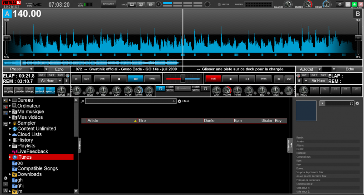Turn the deck A volume knob
Image resolution: width=364 pixels, height=195 pixels.
138,90
